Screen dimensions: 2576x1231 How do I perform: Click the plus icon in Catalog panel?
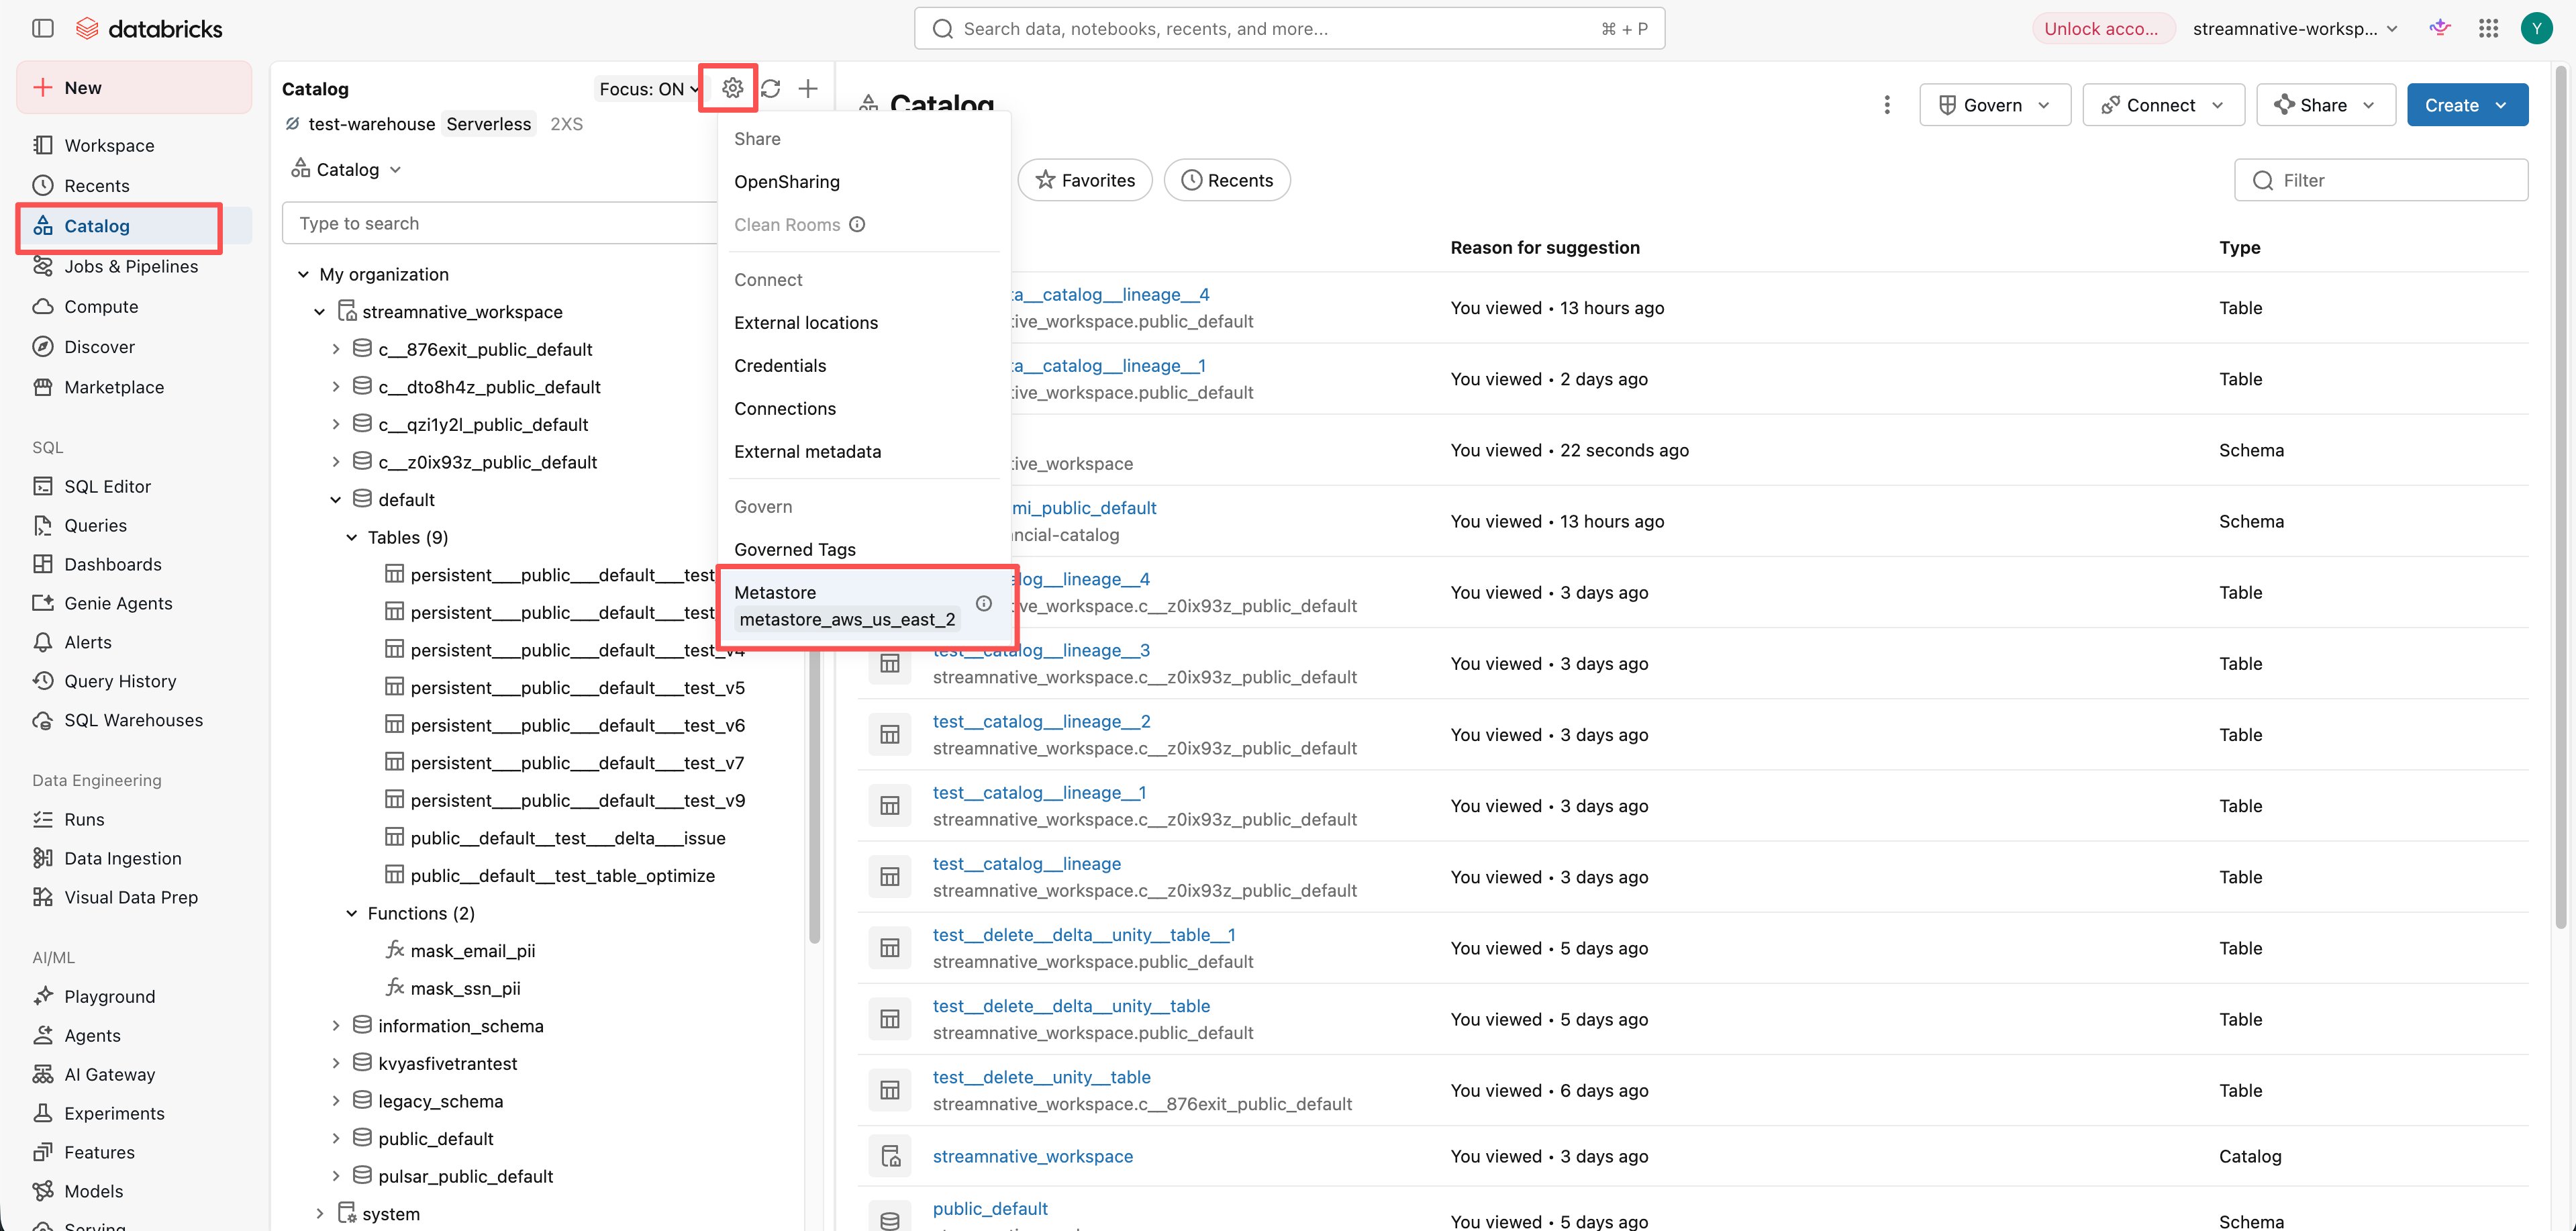tap(808, 88)
